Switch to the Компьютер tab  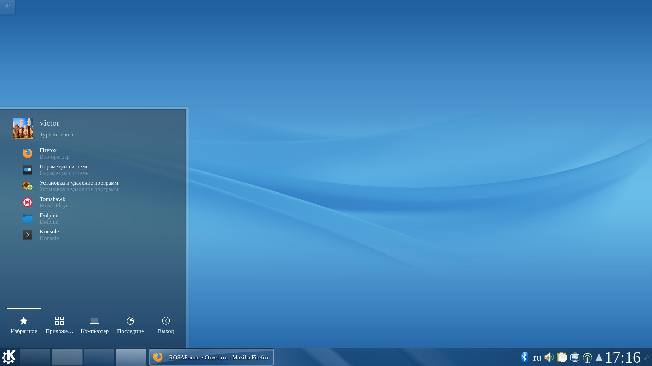click(x=95, y=325)
